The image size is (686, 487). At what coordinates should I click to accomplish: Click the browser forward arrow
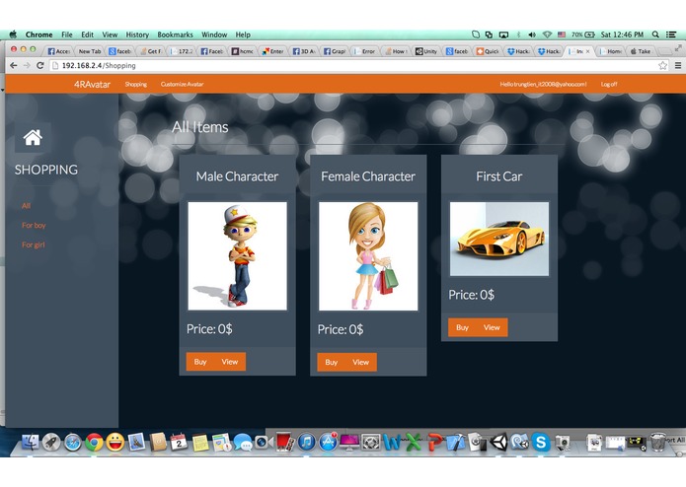[x=27, y=65]
